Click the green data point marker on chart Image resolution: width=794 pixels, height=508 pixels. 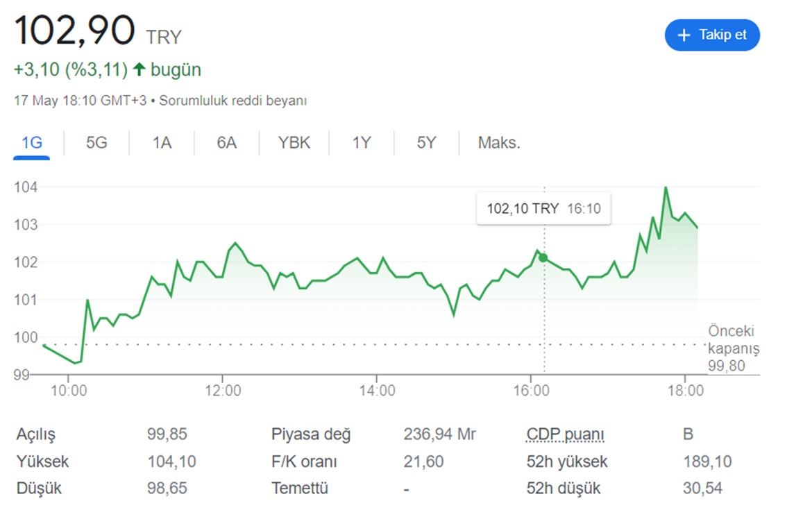coord(543,257)
